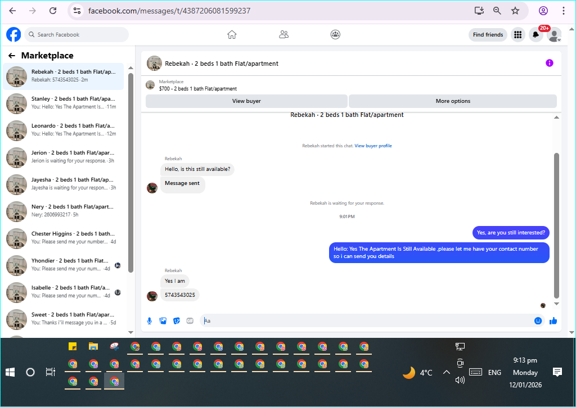
Task: Open Leonardo conversation in the list
Action: (x=64, y=130)
